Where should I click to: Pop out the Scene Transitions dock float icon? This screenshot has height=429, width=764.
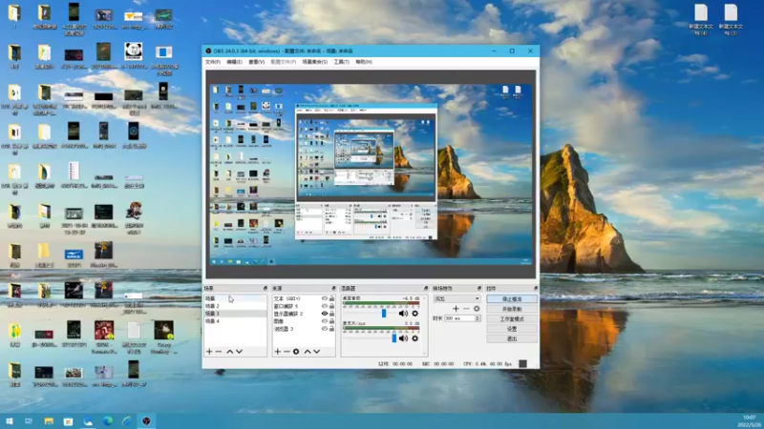(479, 289)
